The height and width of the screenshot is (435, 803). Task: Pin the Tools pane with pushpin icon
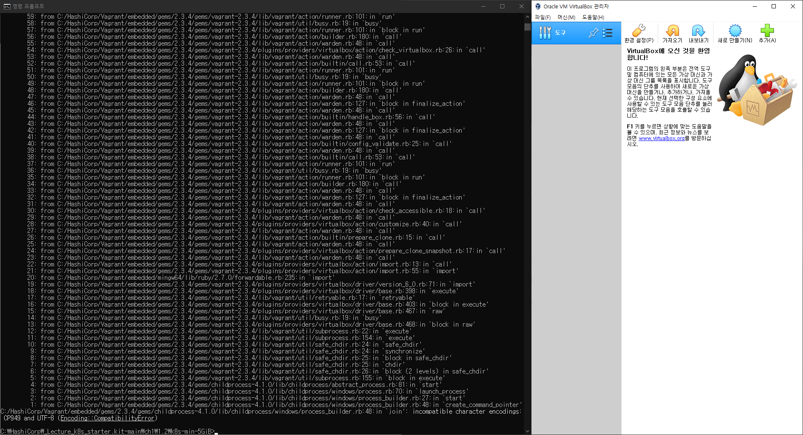pos(593,33)
